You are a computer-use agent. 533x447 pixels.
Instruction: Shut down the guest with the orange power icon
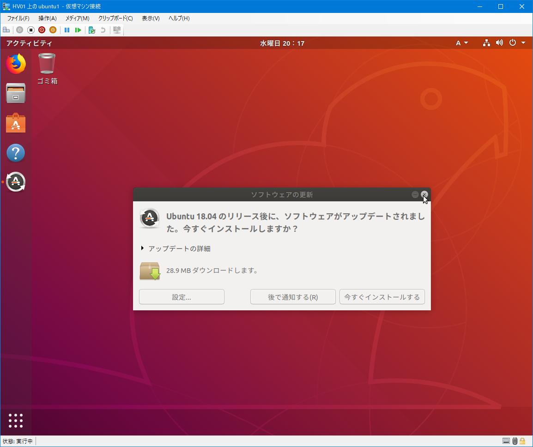53,30
